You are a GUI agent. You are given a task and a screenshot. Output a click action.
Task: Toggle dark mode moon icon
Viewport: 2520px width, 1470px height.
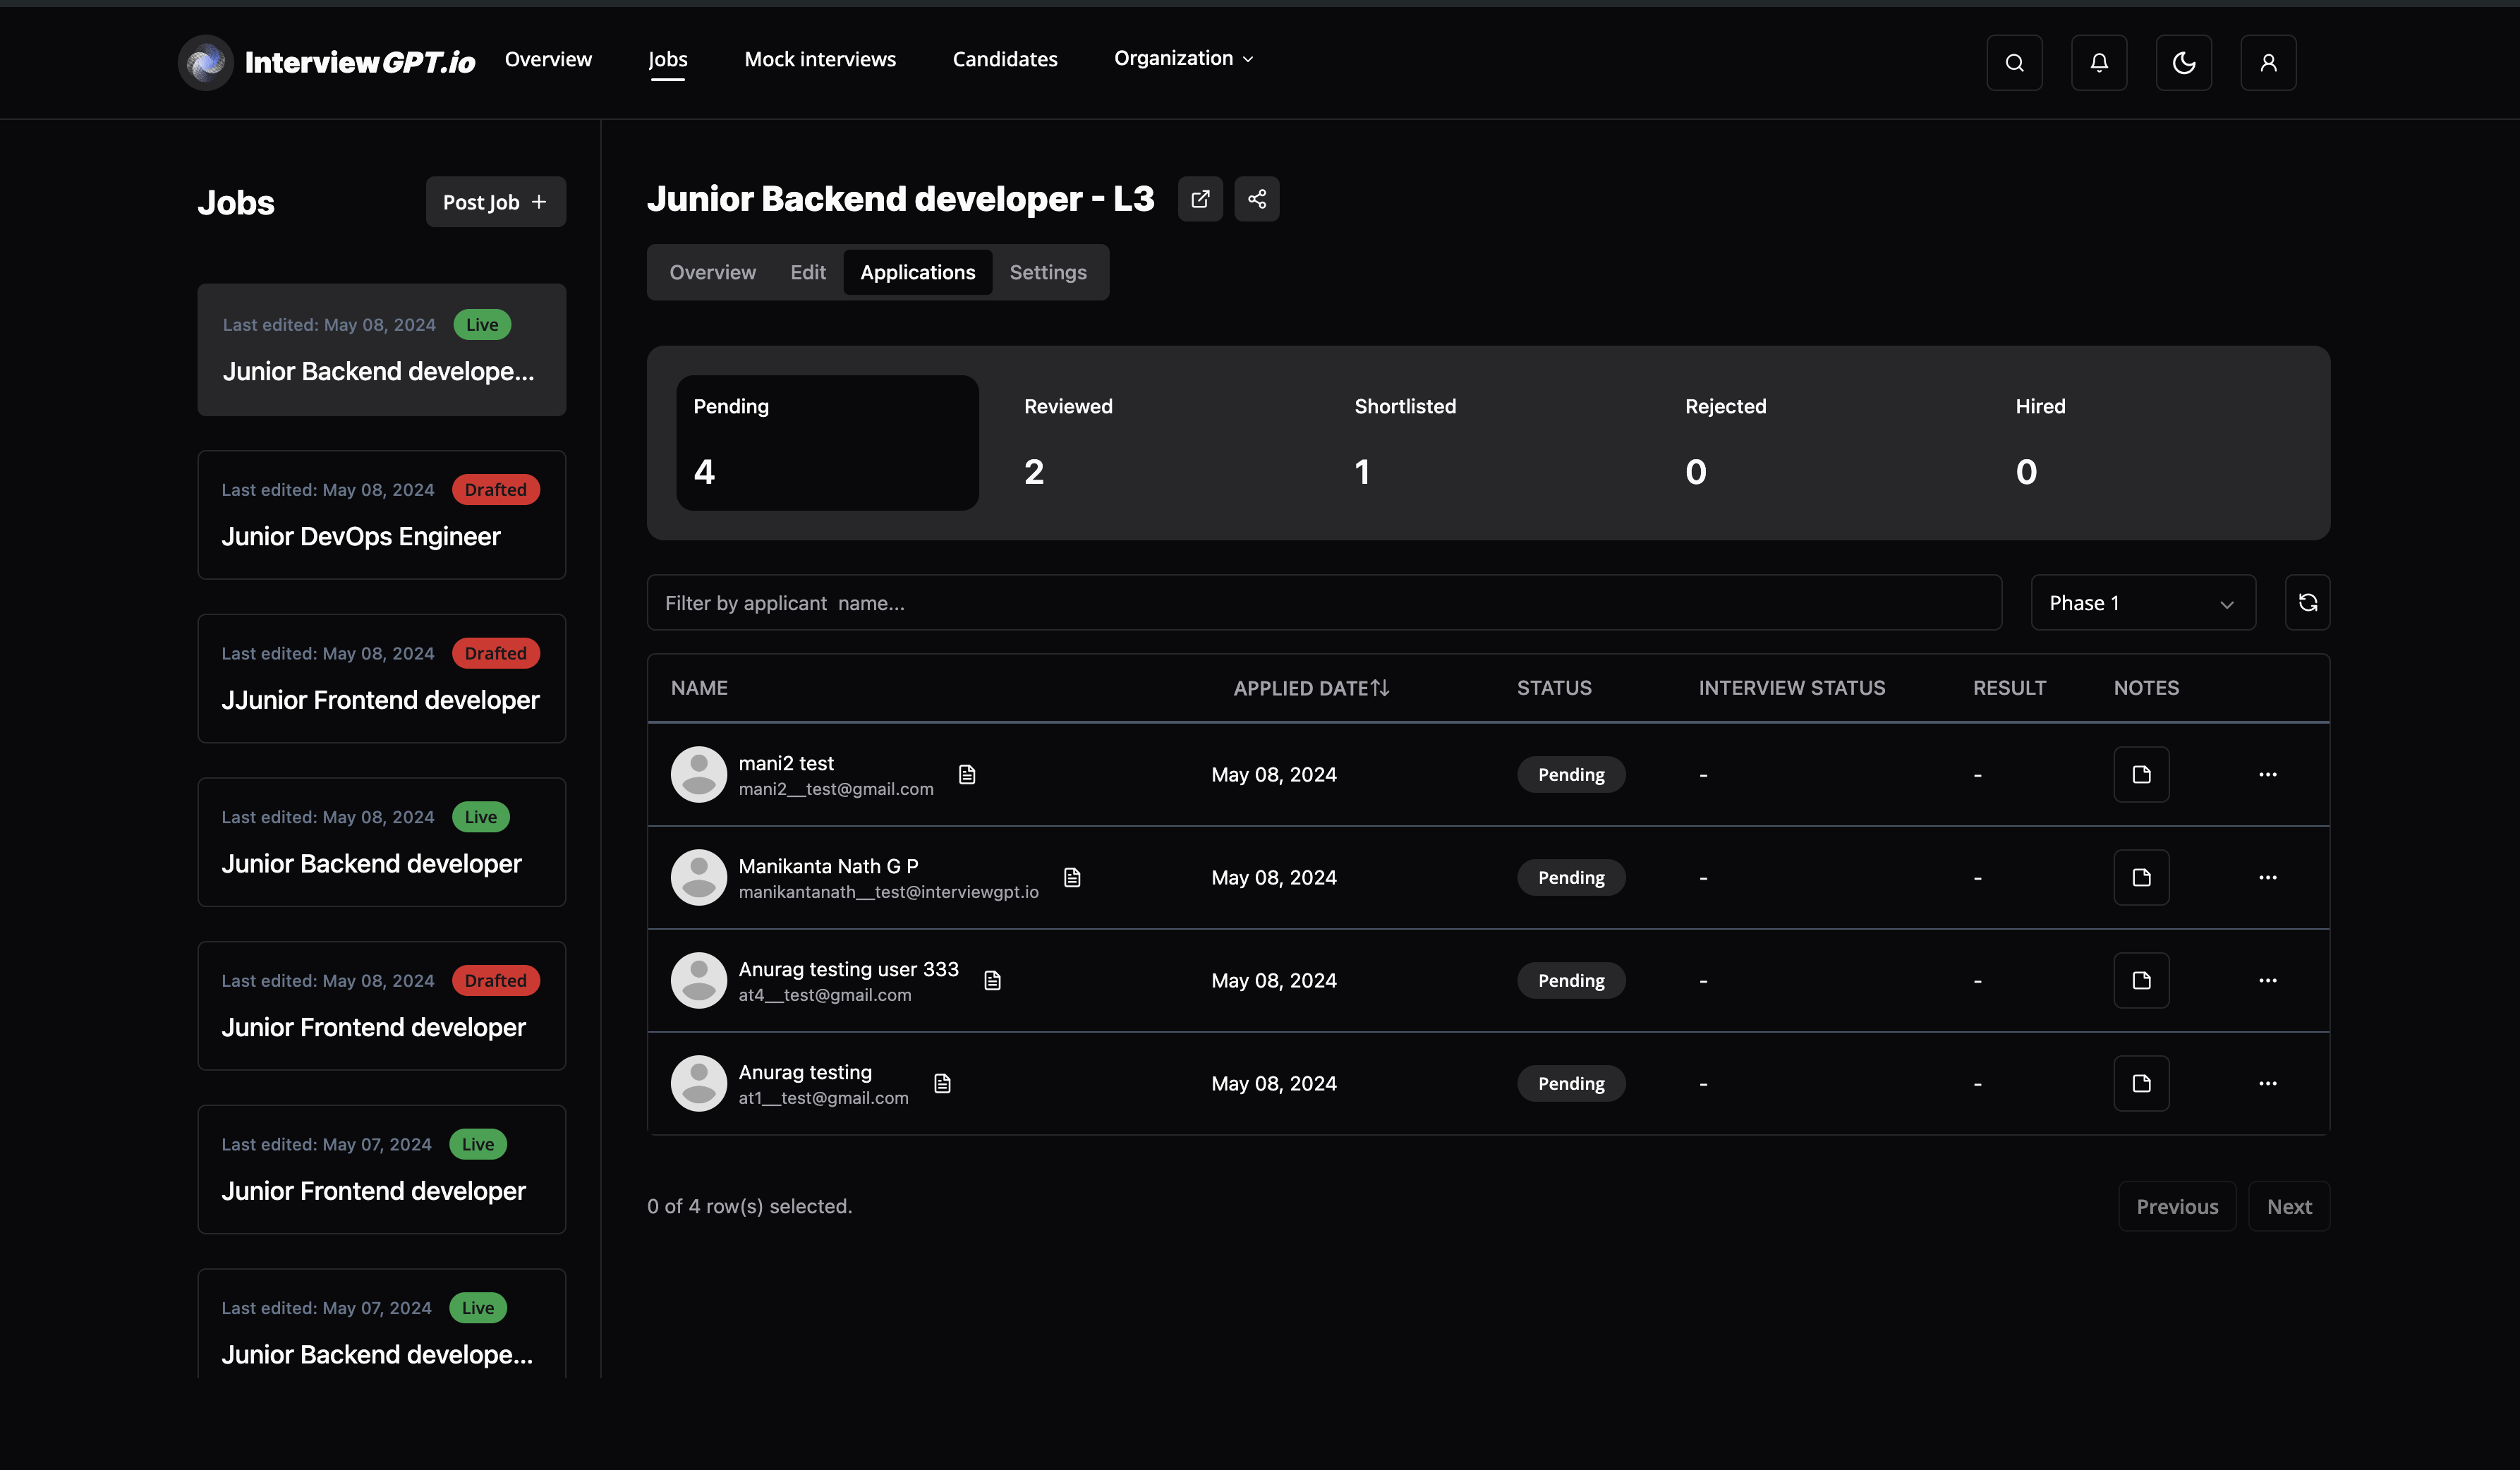pos(2183,63)
